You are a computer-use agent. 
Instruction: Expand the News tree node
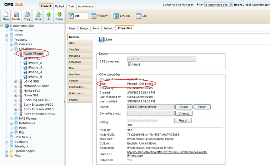(x=6, y=35)
